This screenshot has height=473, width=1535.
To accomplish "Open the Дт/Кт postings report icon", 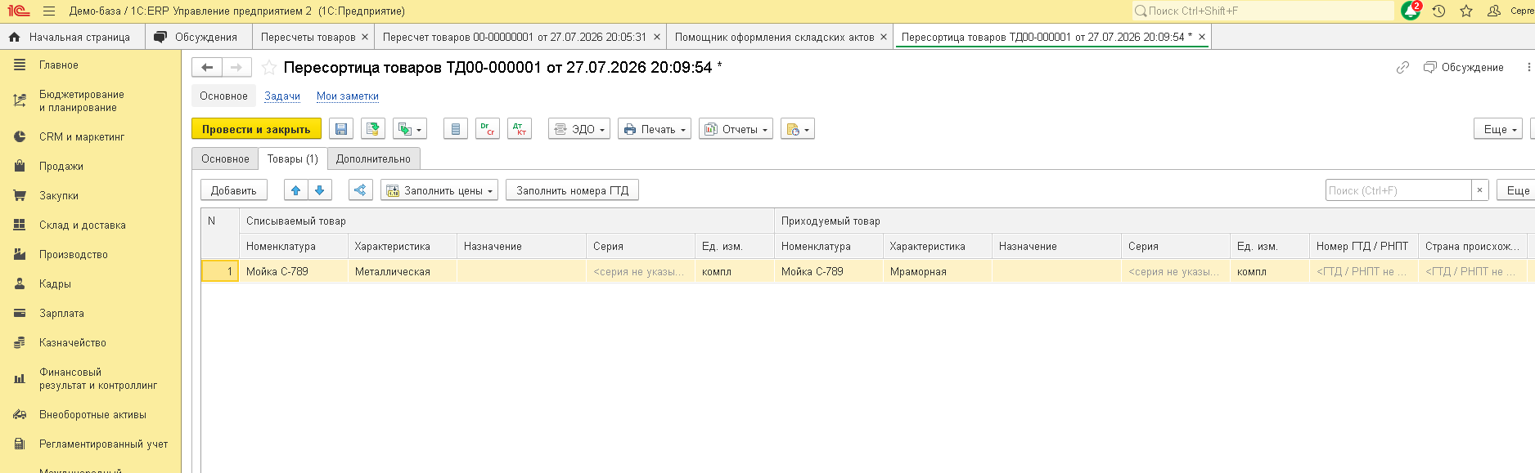I will click(520, 129).
